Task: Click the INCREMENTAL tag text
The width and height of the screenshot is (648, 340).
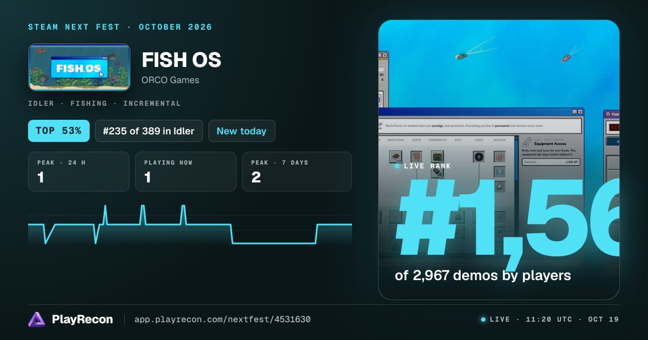Action: 152,103
